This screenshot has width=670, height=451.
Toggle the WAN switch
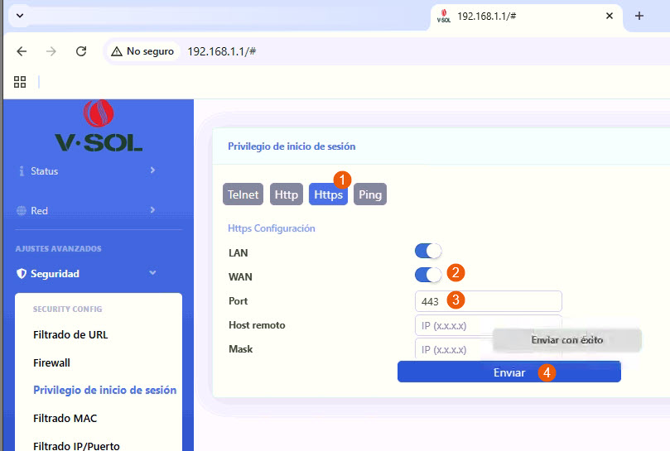428,276
